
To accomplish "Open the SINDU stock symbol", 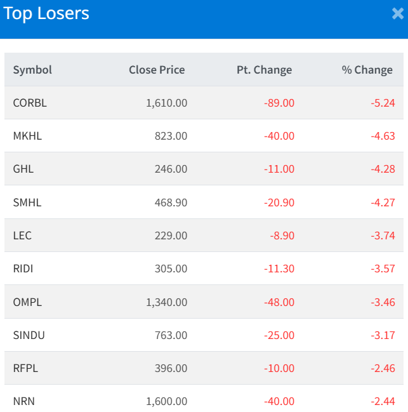I will click(29, 335).
